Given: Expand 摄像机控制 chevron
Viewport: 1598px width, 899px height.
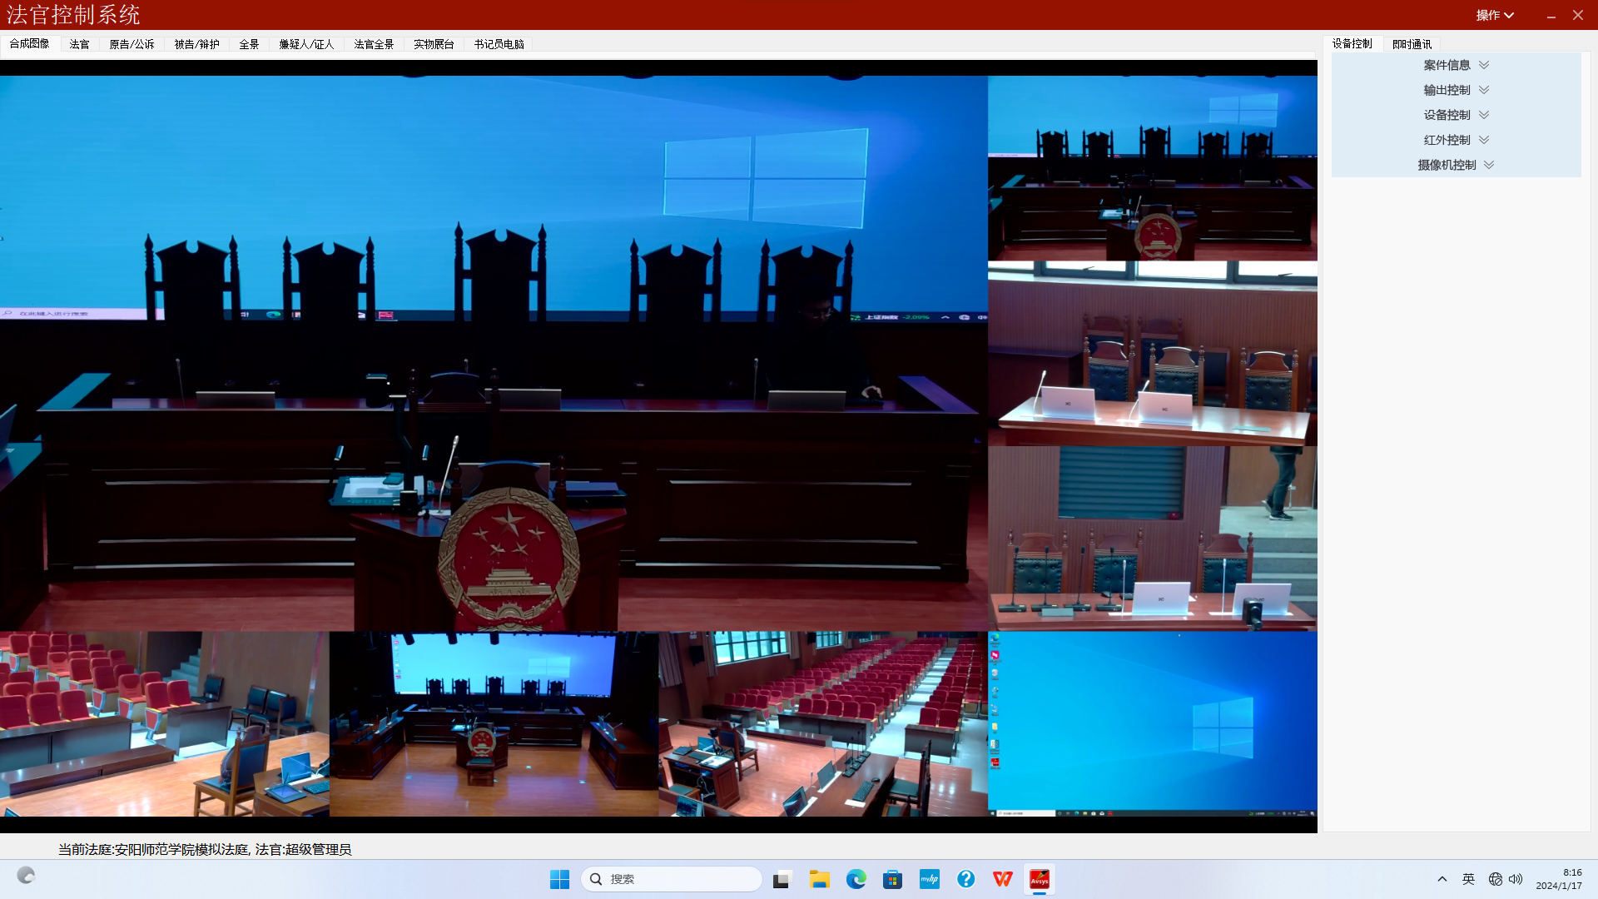Looking at the screenshot, I should (x=1488, y=165).
